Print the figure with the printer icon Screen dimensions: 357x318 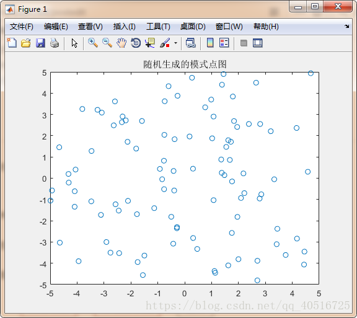pyautogui.click(x=55, y=43)
